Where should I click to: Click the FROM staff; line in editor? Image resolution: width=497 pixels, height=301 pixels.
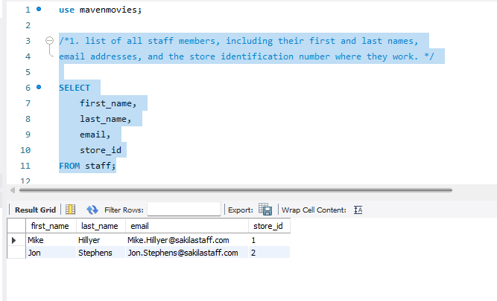pyautogui.click(x=87, y=166)
